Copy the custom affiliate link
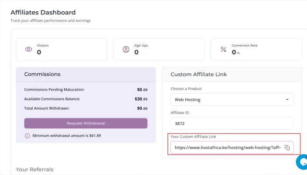Image resolution: width=307 pixels, height=175 pixels. pyautogui.click(x=287, y=148)
